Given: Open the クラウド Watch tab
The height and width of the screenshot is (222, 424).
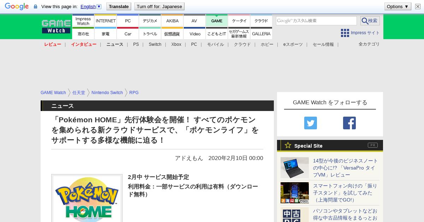Looking at the screenshot, I should coord(261,21).
